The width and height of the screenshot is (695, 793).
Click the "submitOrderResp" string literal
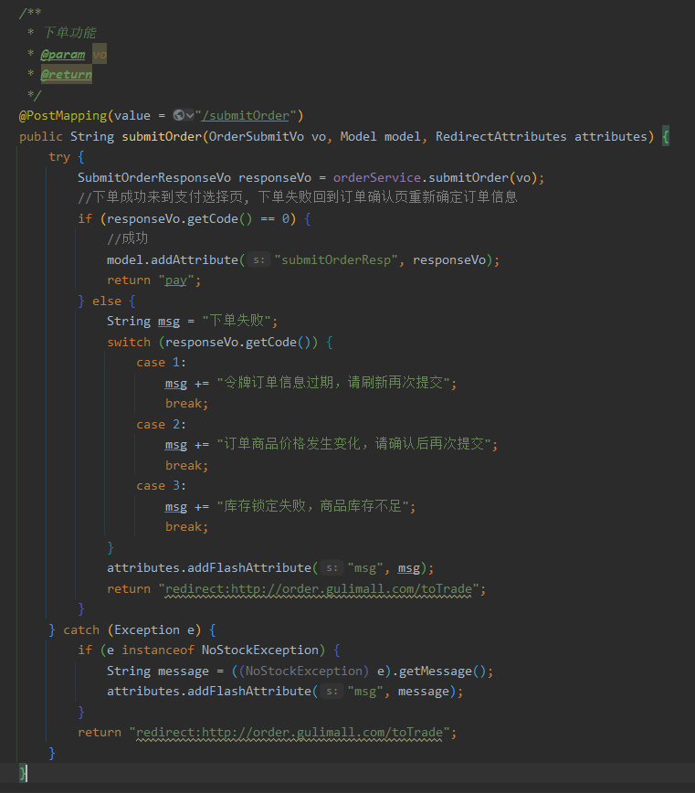(x=336, y=260)
